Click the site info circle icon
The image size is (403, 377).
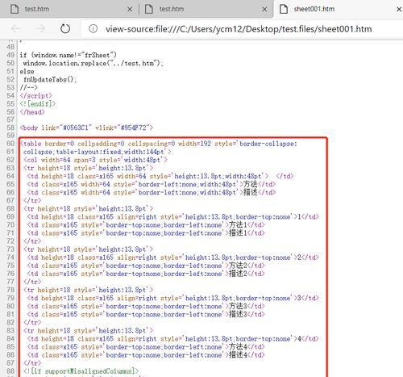pyautogui.click(x=93, y=28)
